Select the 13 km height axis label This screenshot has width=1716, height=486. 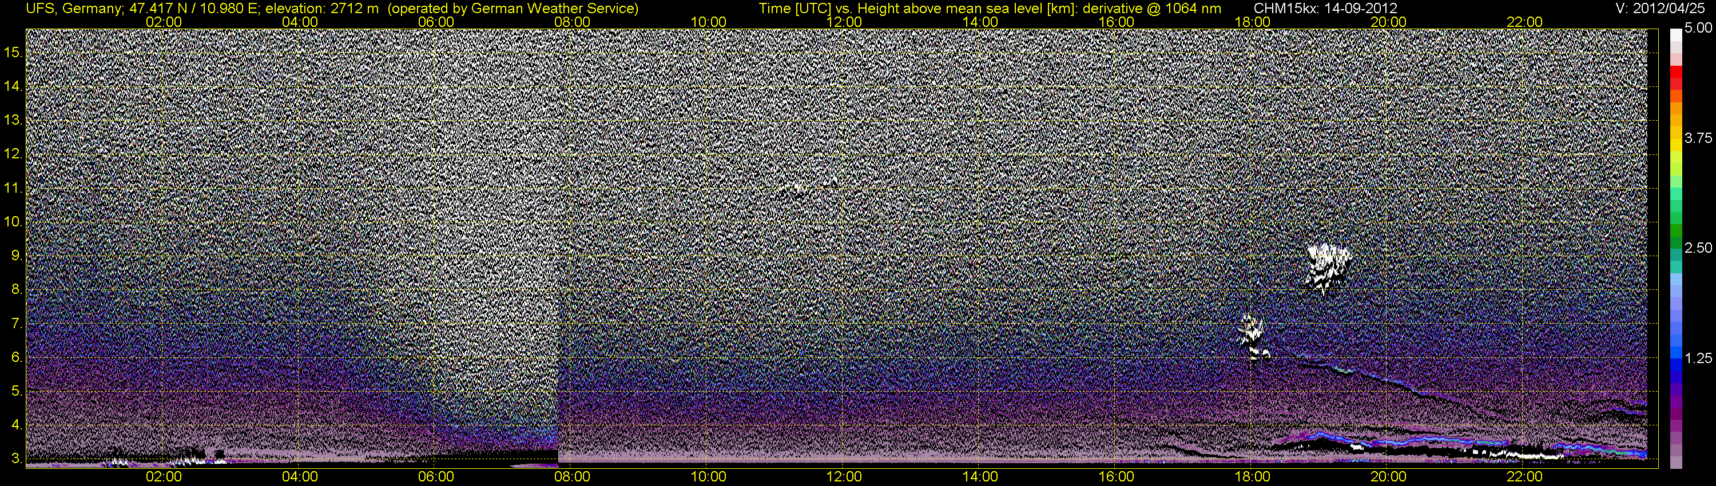point(14,121)
